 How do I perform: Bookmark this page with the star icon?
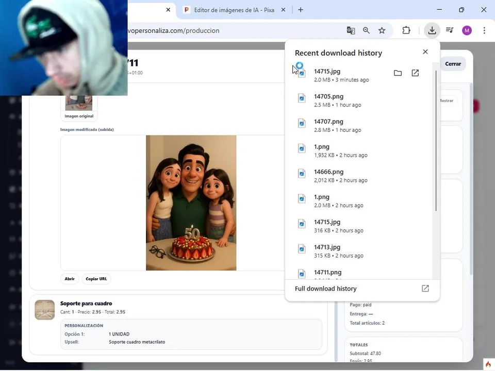(x=382, y=30)
